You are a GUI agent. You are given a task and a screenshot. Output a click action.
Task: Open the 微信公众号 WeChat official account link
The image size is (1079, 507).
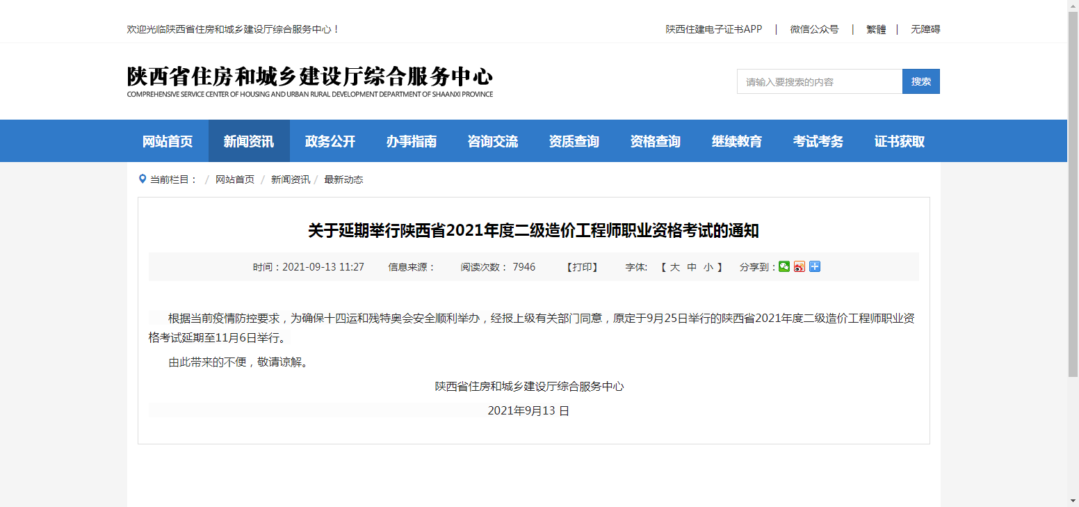(x=814, y=29)
